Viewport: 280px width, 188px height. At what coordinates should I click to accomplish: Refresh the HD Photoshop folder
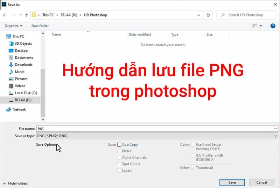pos(208,15)
